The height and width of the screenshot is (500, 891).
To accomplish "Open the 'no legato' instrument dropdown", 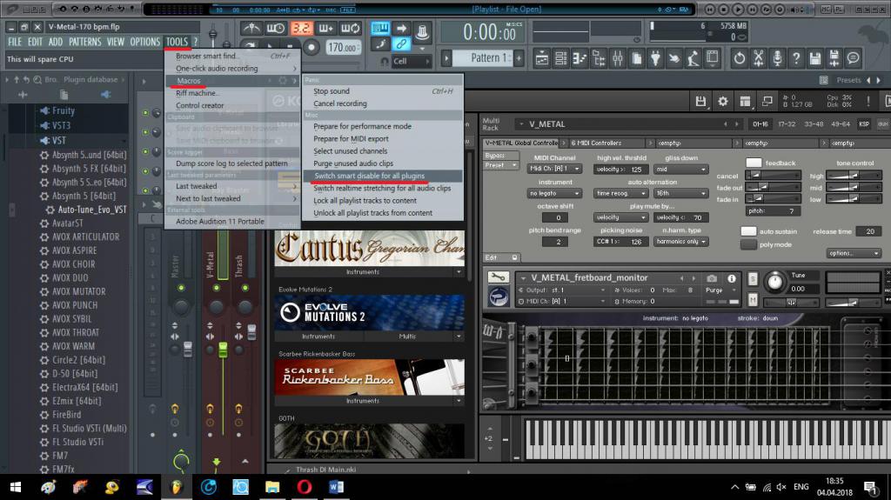I will click(x=554, y=193).
